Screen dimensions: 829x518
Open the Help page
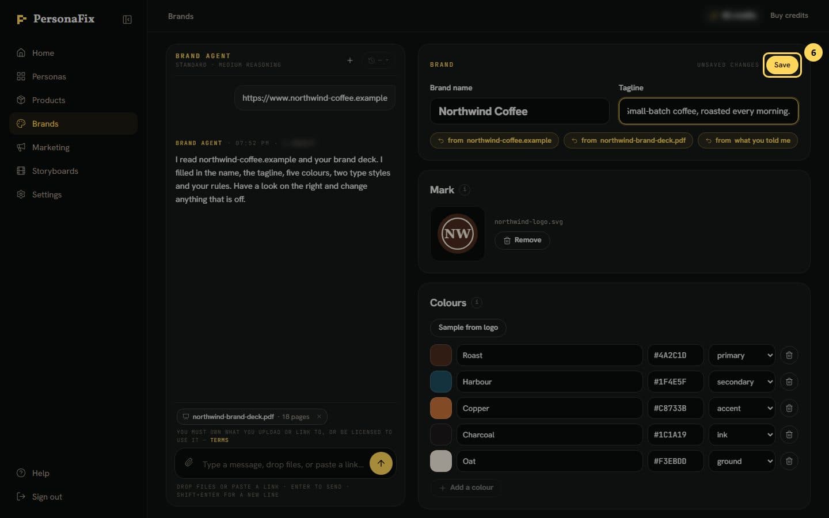click(73, 473)
